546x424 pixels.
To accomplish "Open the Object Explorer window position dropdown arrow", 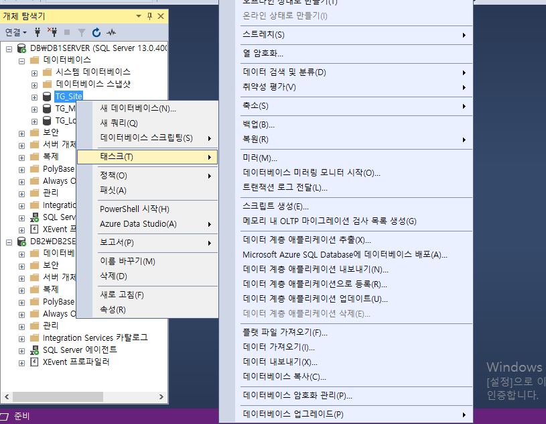I will 139,16.
